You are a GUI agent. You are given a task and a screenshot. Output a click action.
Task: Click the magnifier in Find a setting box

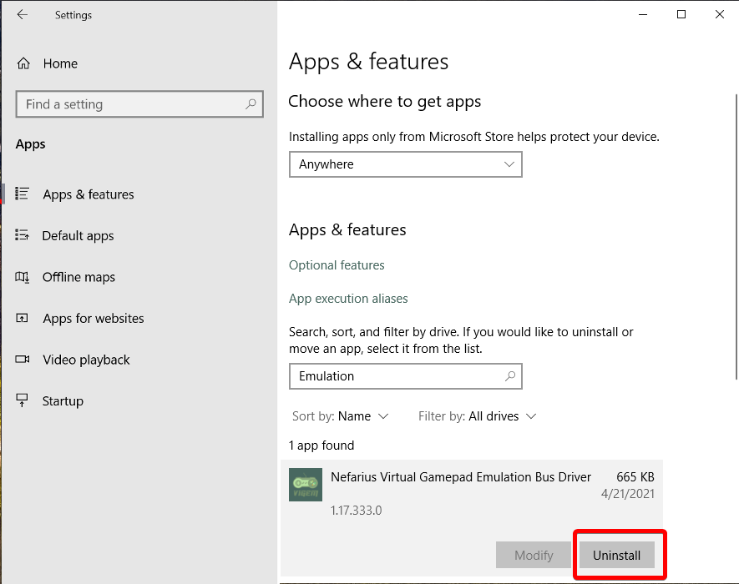pos(251,103)
